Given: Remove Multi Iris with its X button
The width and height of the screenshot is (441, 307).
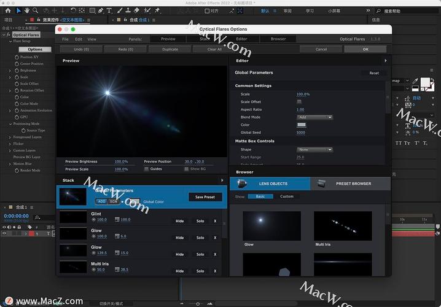Looking at the screenshot, I should [215, 271].
